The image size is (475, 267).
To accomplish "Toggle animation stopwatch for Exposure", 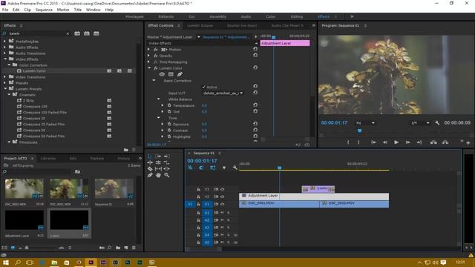I will tap(169, 124).
